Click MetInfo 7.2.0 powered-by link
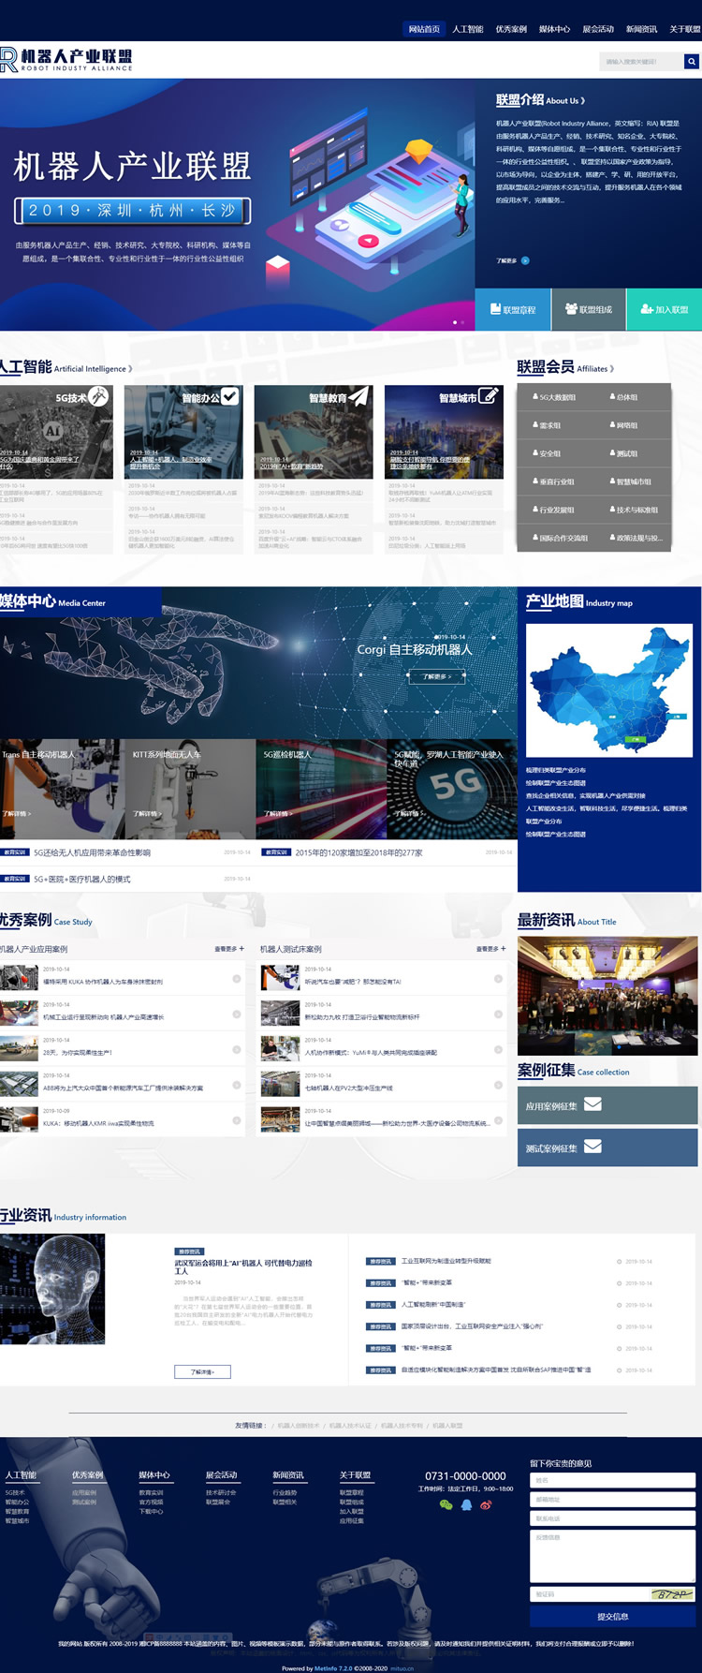Viewport: 702px width, 1673px height. [x=333, y=1668]
